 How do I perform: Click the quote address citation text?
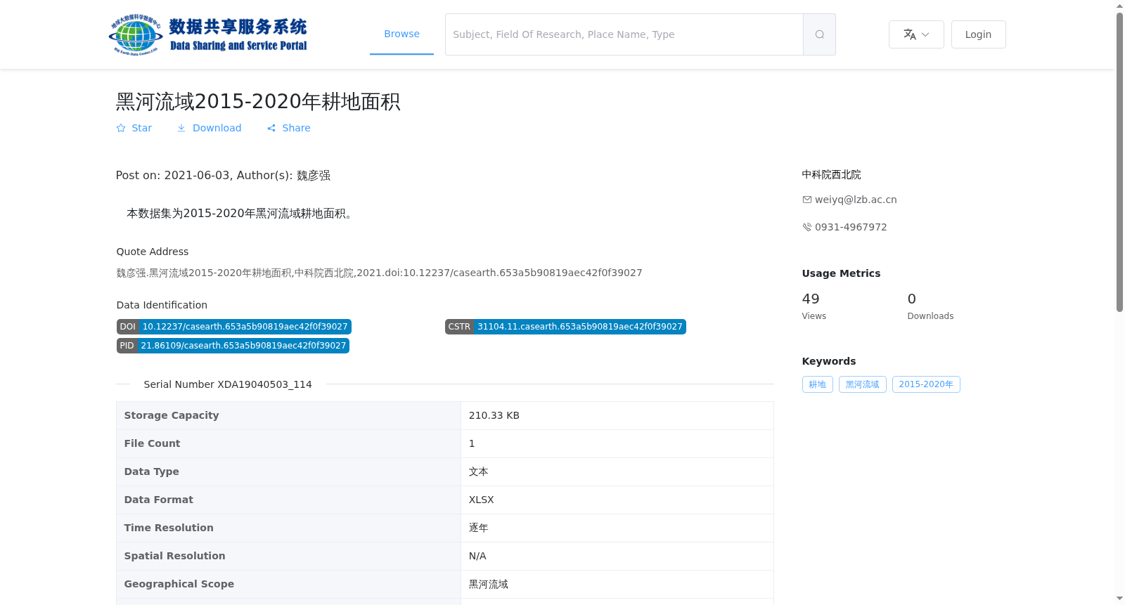[x=380, y=273]
